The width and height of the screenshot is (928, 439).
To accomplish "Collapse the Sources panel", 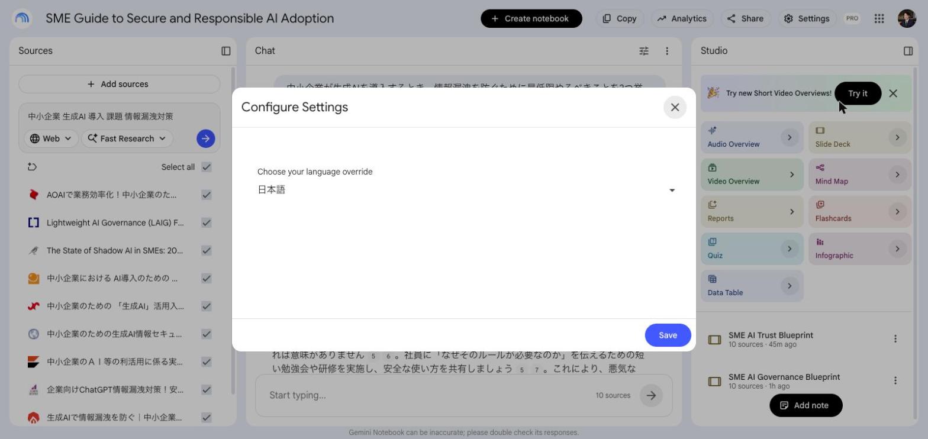I will click(x=226, y=51).
